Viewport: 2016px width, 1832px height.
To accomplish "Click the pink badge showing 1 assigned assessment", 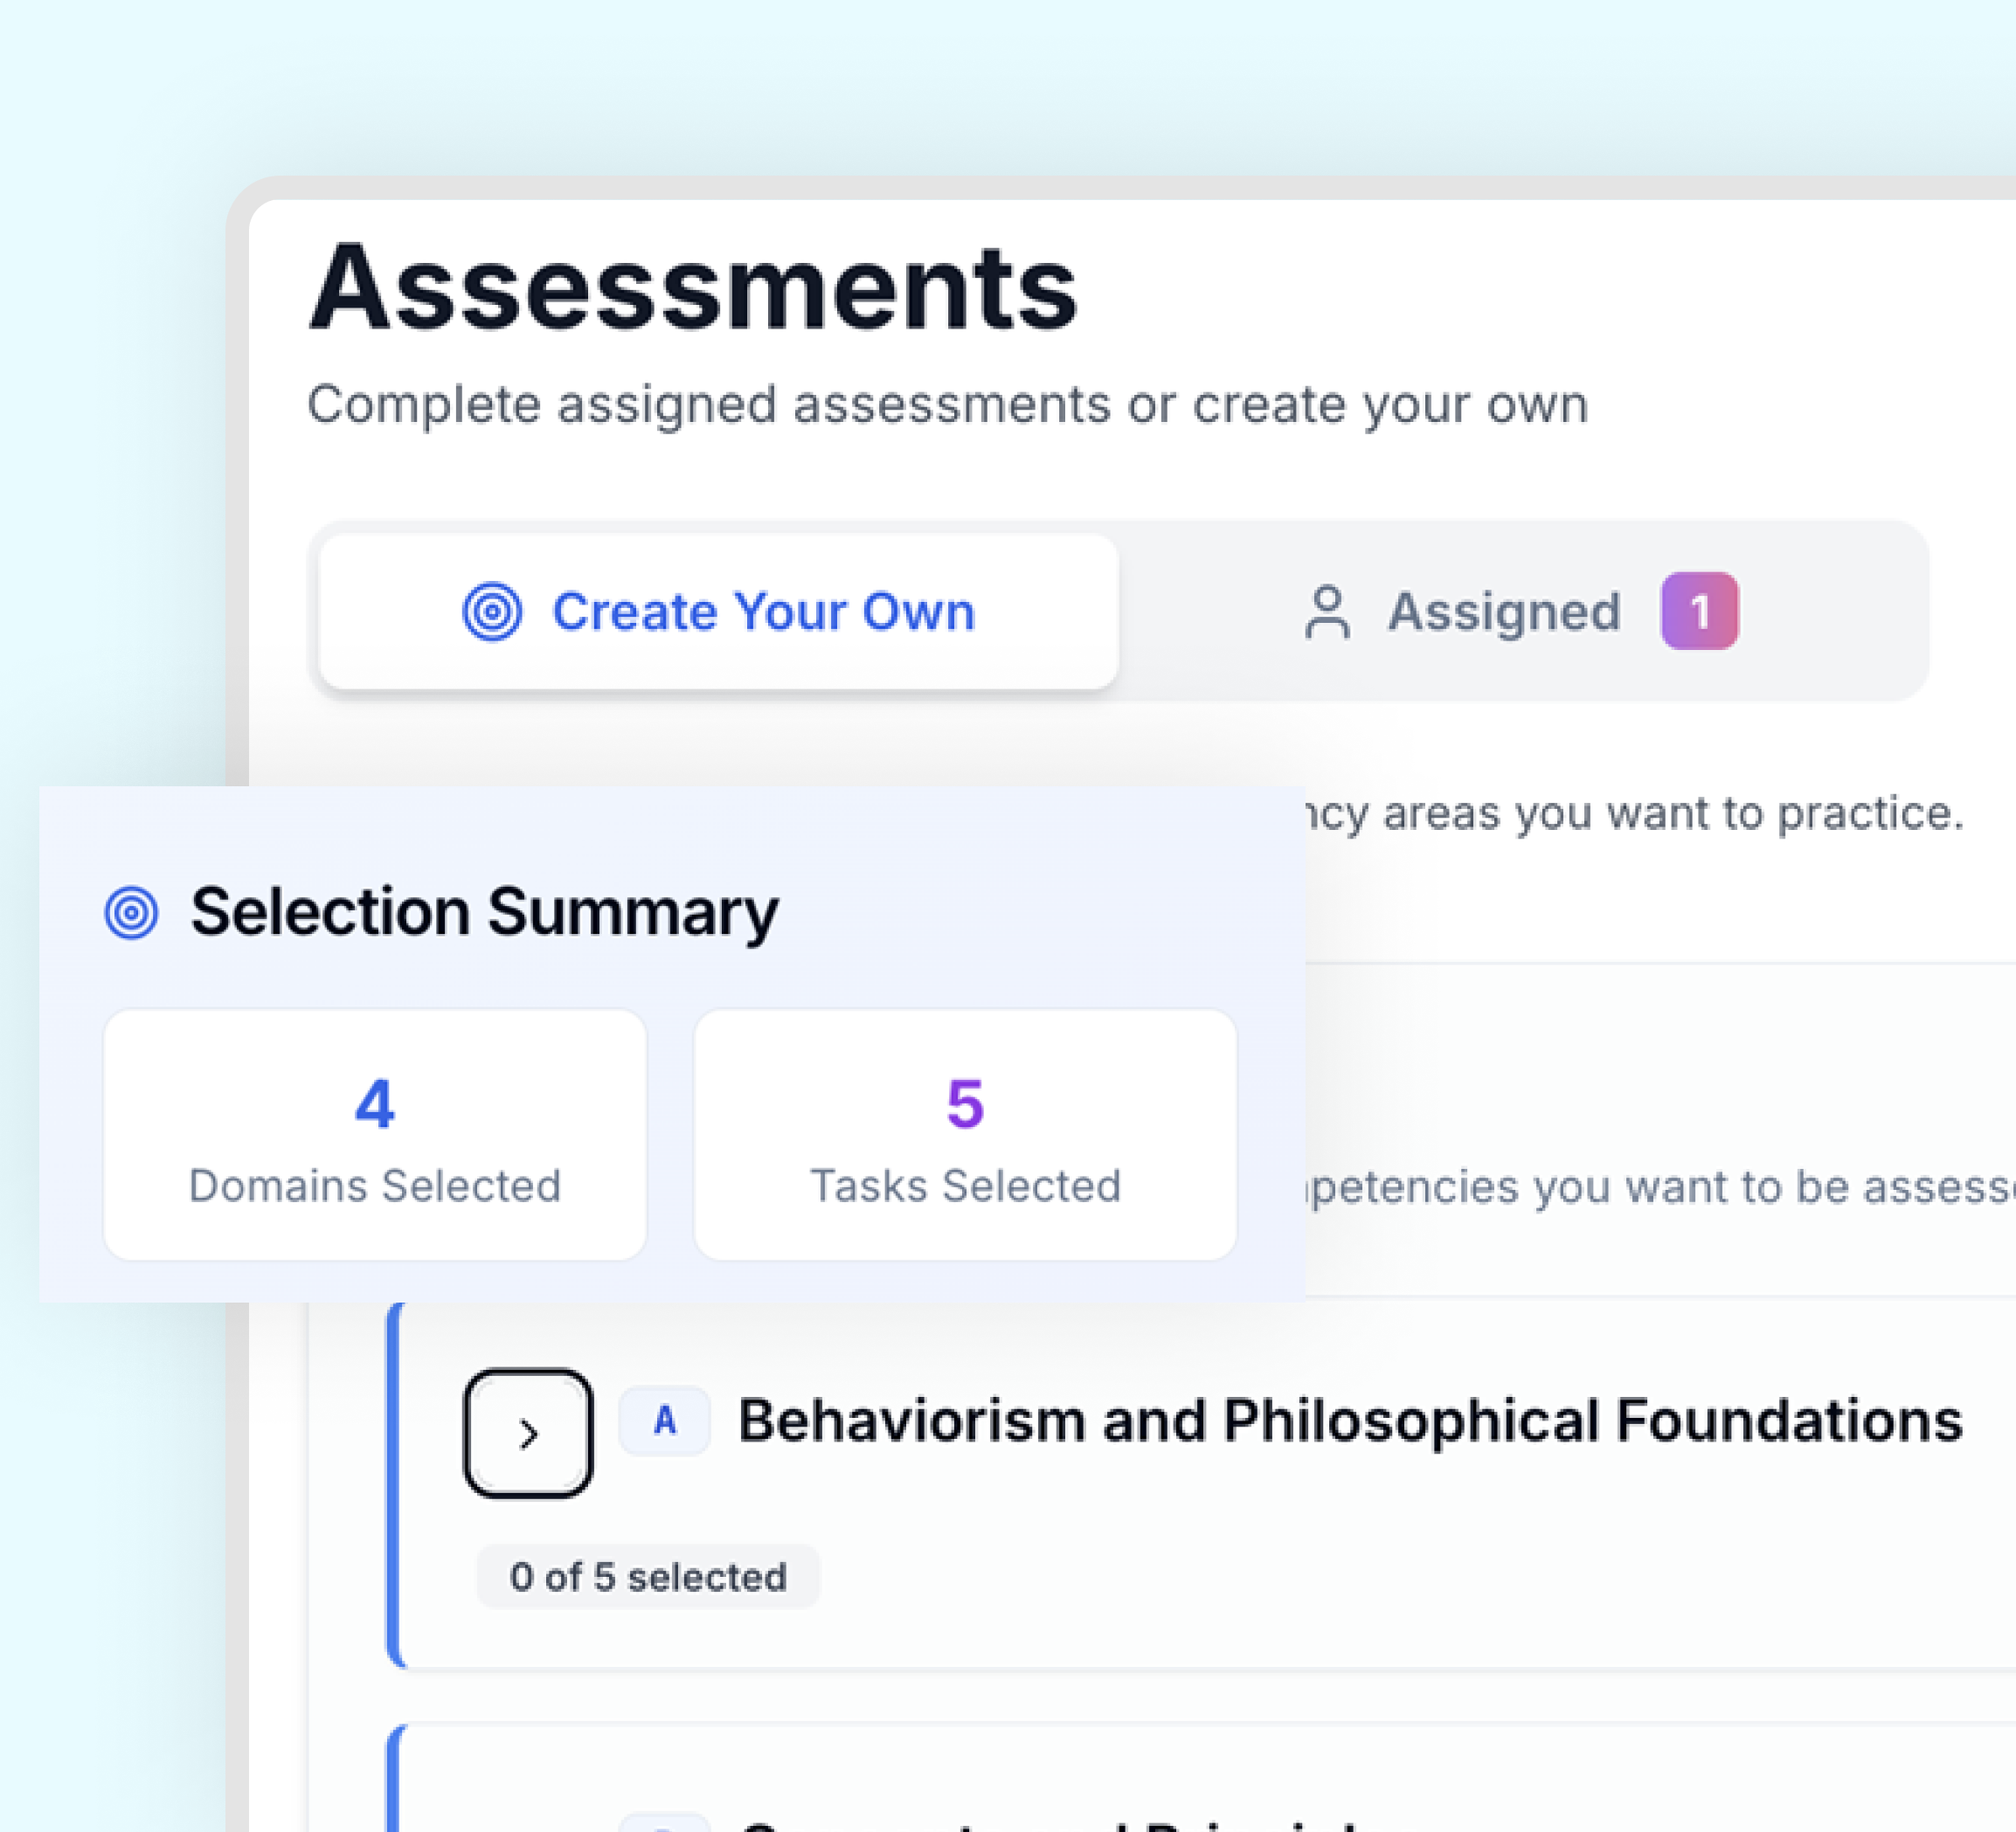I will tap(1699, 611).
